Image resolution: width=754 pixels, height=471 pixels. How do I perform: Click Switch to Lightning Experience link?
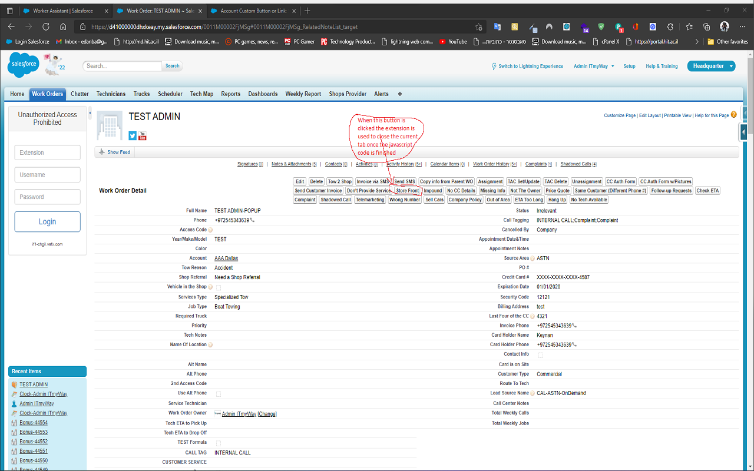527,67
